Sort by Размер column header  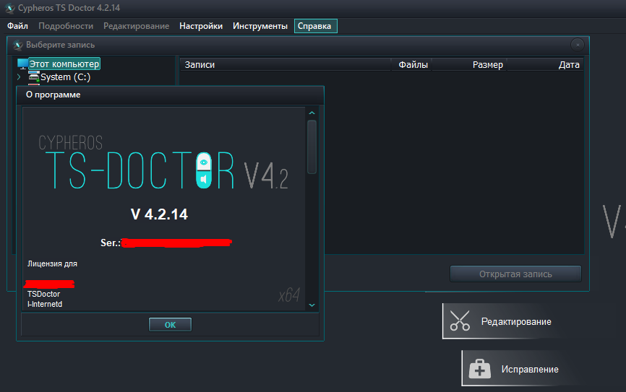tap(469, 64)
